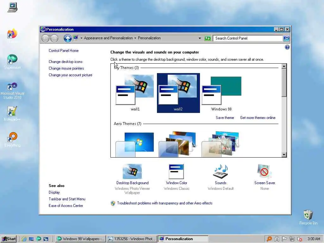Open the Display link under See also

(54, 192)
